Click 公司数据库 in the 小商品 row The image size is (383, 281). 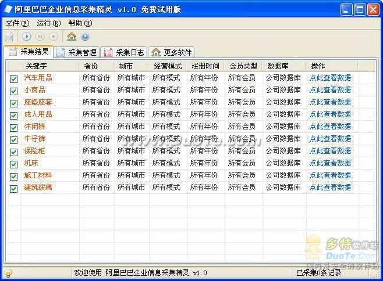pos(283,90)
